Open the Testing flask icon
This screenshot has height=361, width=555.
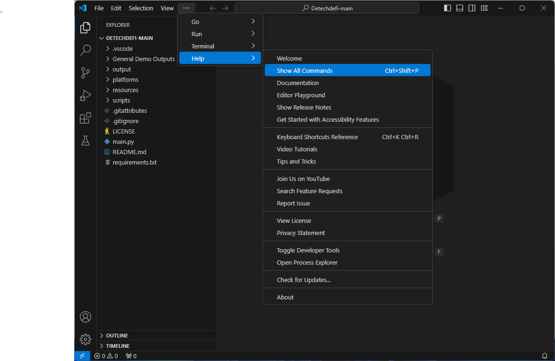point(85,141)
